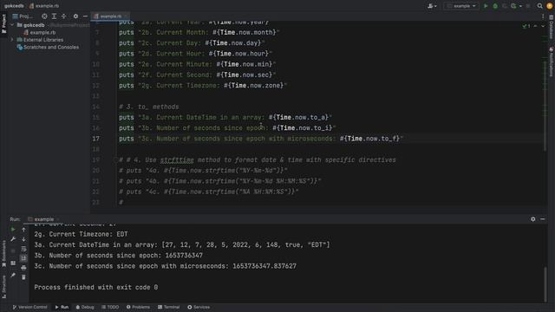Toggle scroll to end in Run console
The image size is (555, 312).
tap(23, 258)
